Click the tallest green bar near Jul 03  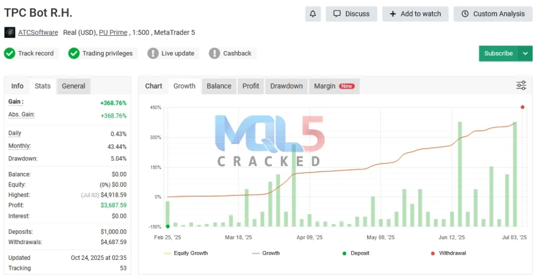coord(515,174)
